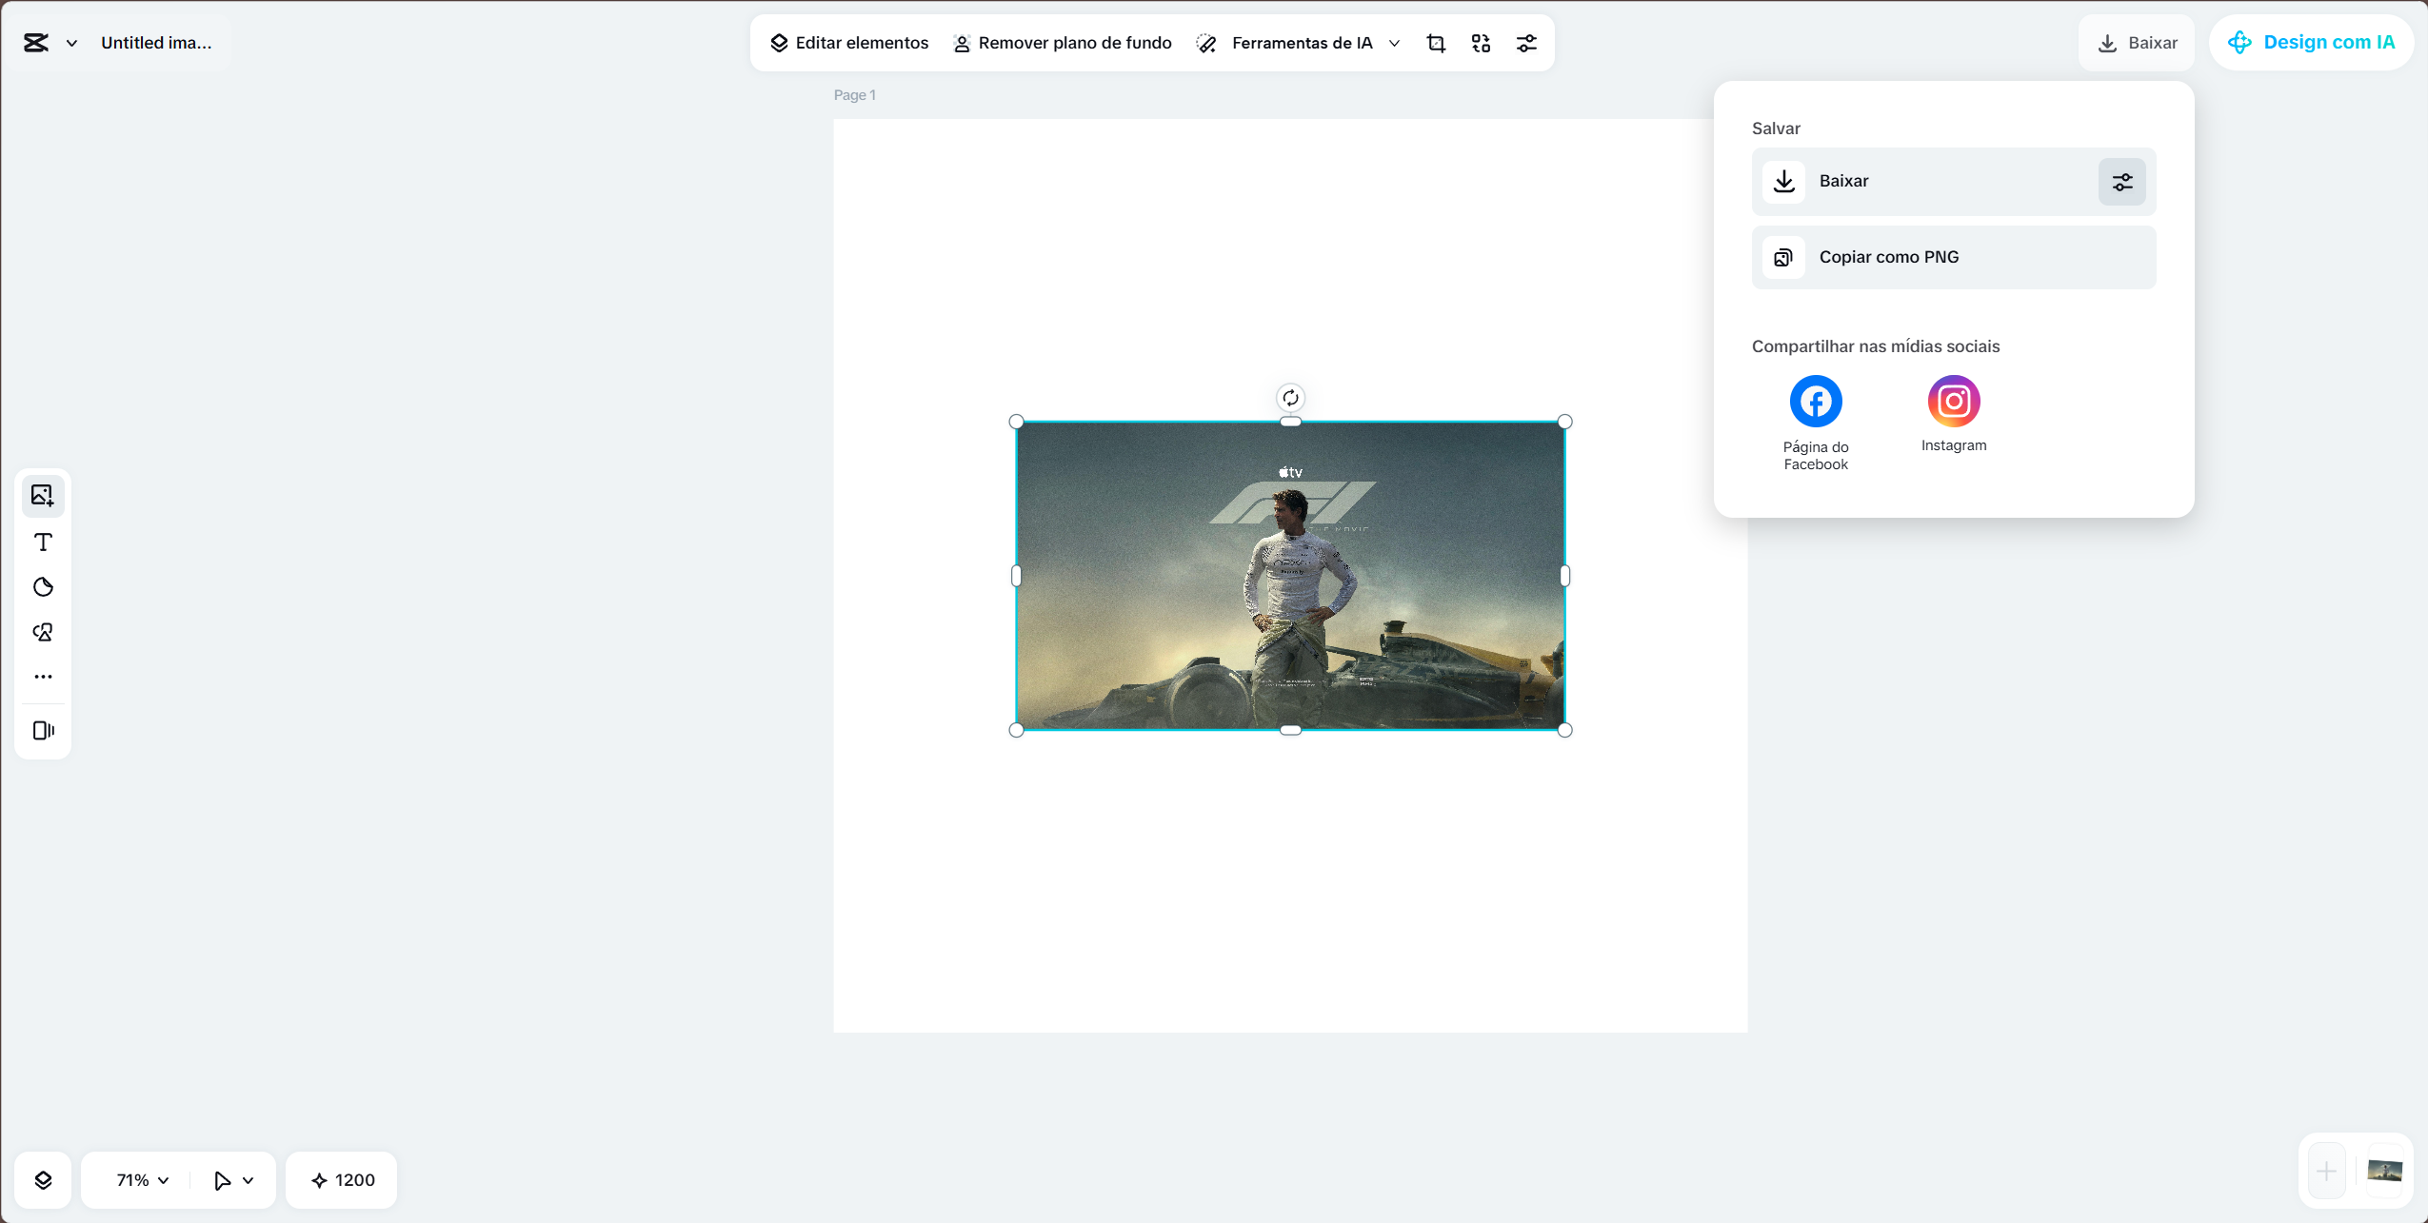Choose Copiar como PNG
This screenshot has height=1223, width=2428.
1954,257
